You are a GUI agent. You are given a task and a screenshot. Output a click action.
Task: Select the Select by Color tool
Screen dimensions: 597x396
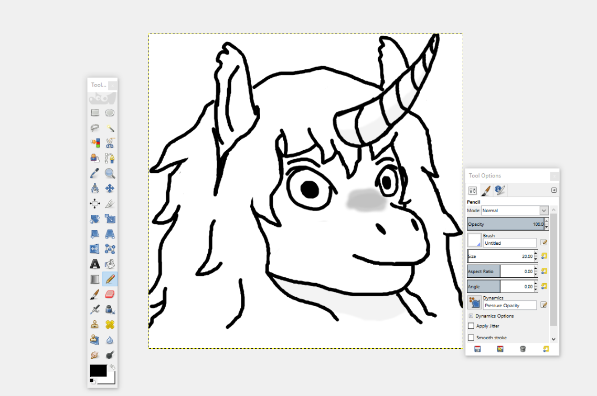[95, 143]
